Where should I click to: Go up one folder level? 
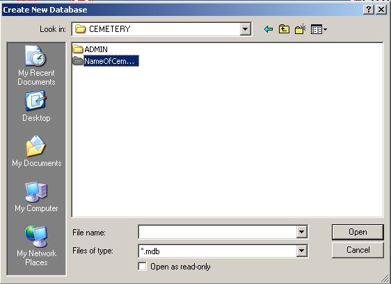point(284,29)
